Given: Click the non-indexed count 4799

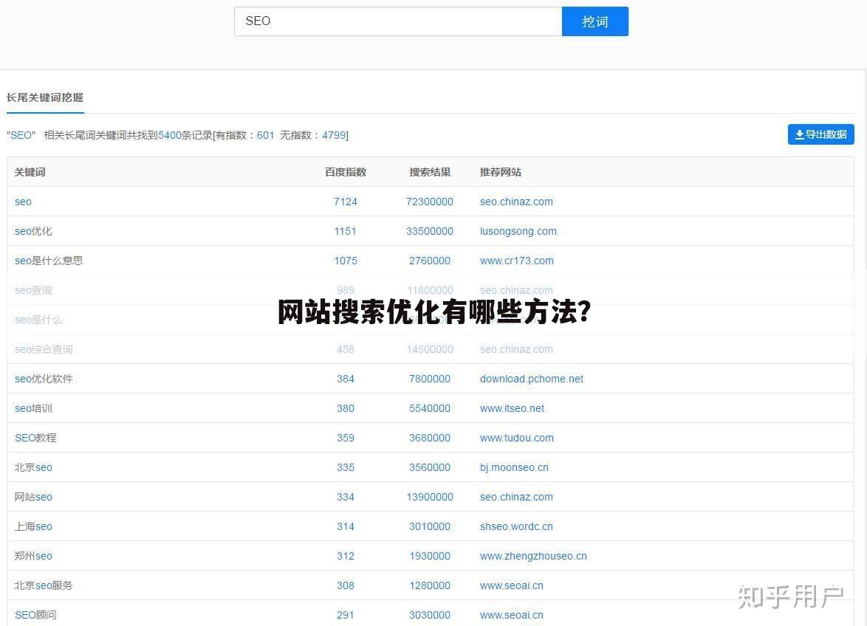Looking at the screenshot, I should [x=334, y=135].
